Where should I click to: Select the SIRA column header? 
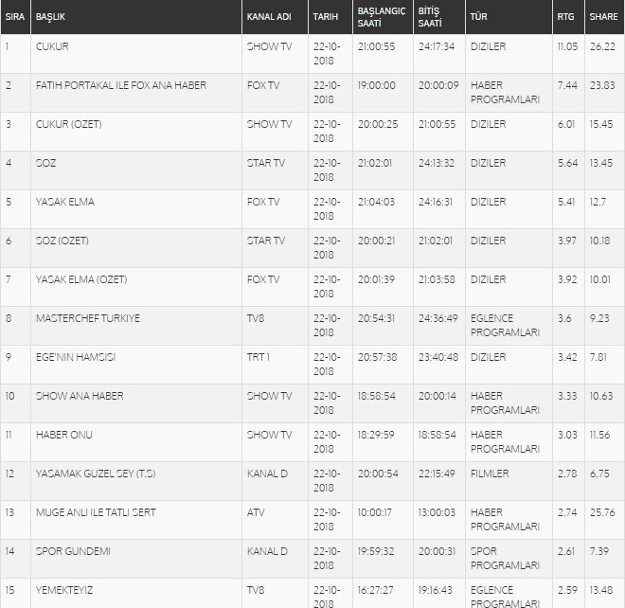point(13,18)
